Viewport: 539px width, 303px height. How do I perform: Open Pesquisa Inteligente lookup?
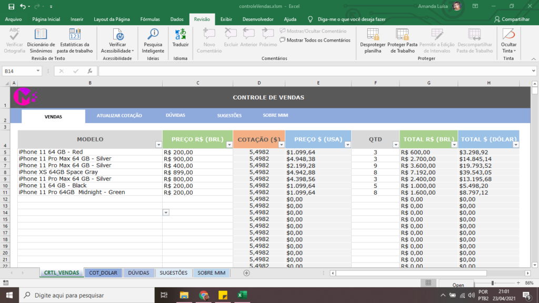(x=153, y=41)
